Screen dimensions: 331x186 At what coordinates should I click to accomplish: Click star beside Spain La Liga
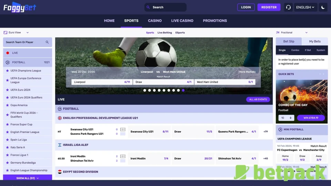7,139
